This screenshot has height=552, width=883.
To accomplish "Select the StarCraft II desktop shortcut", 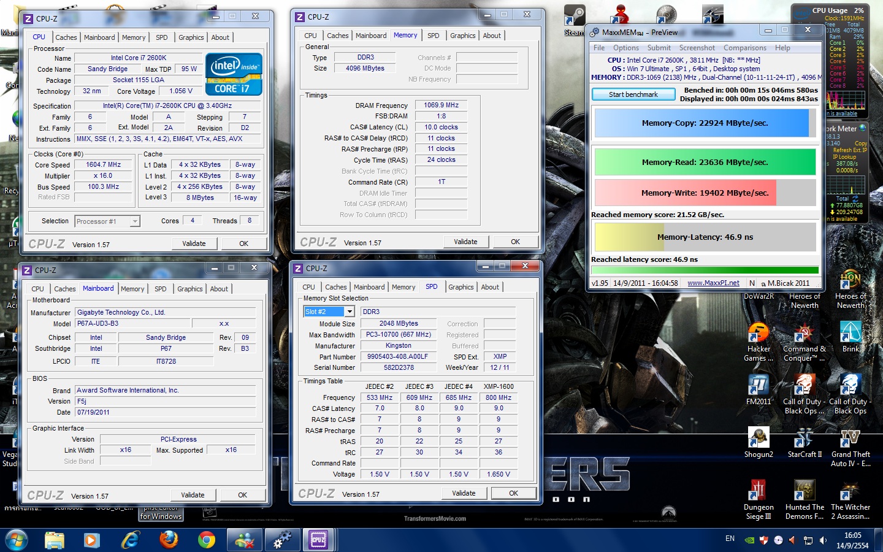I will point(805,443).
